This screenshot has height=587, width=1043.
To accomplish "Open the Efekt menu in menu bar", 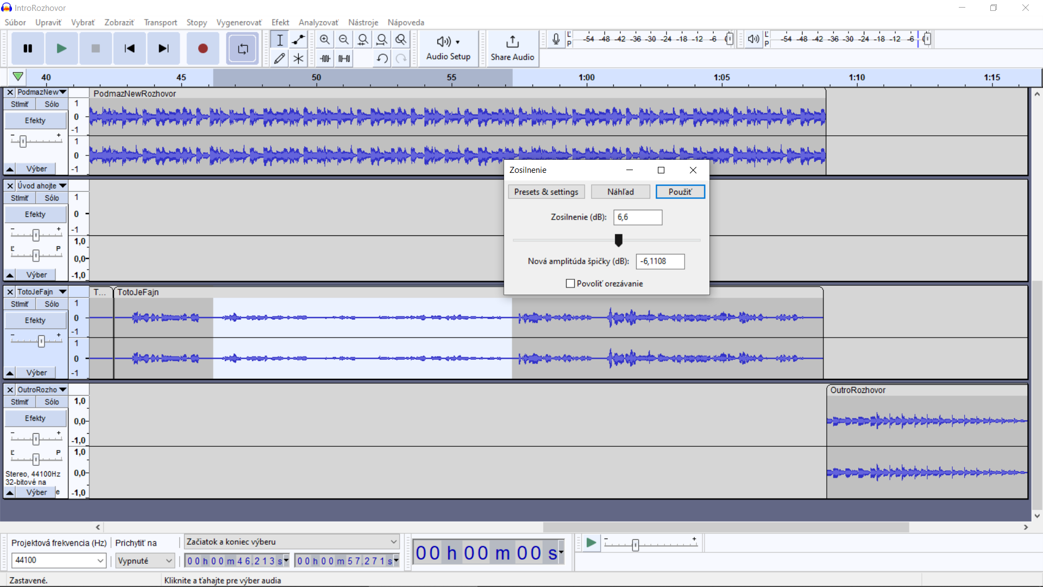I will (x=280, y=22).
